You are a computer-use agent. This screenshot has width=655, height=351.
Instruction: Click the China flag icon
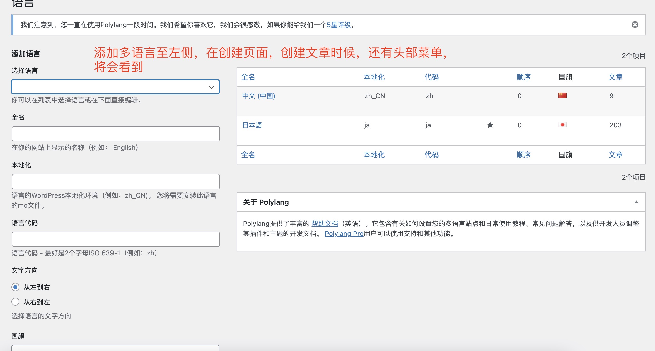coord(562,96)
